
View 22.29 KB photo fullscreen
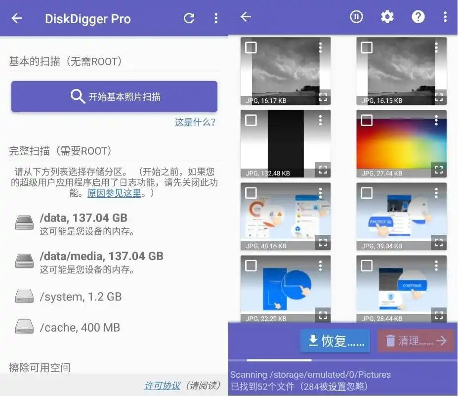pyautogui.click(x=323, y=315)
